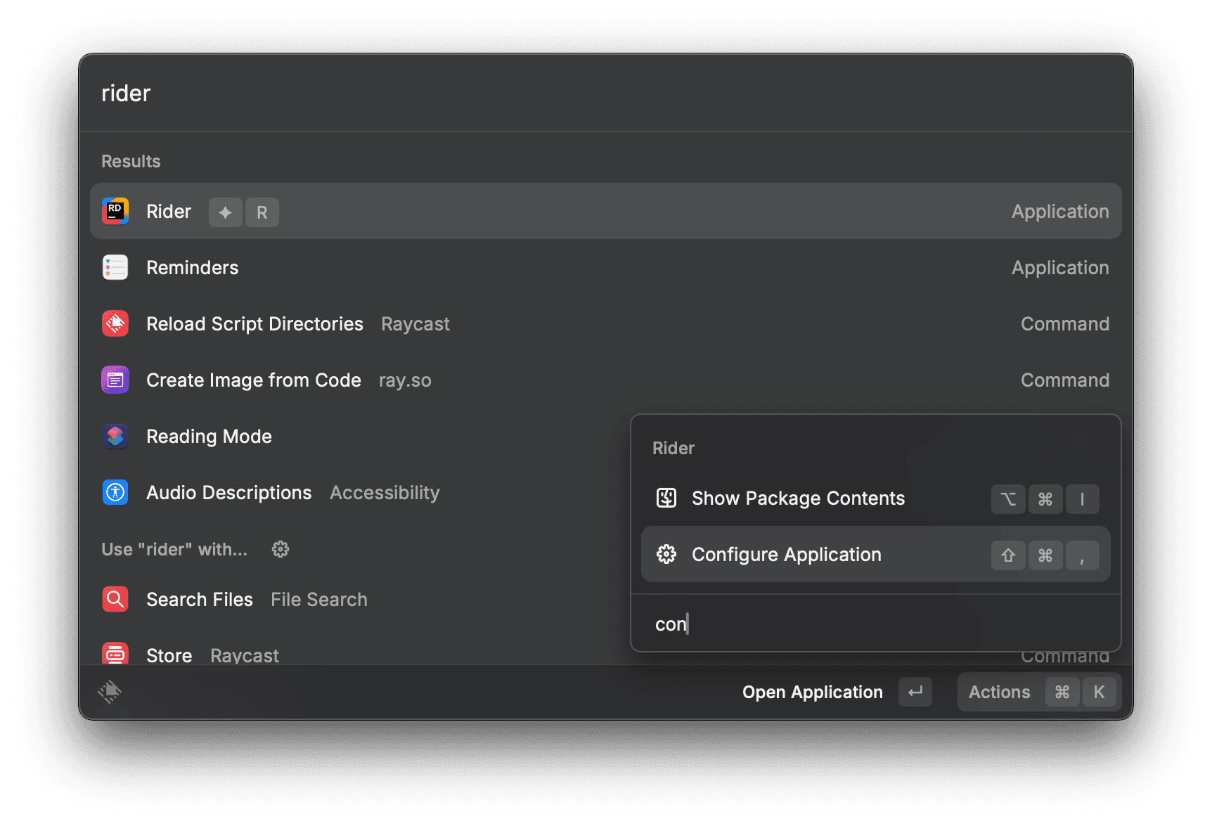Click the Search Files icon
1212x824 pixels.
tap(115, 599)
